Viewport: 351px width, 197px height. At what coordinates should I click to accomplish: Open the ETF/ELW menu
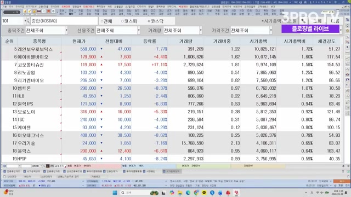click(31, 7)
